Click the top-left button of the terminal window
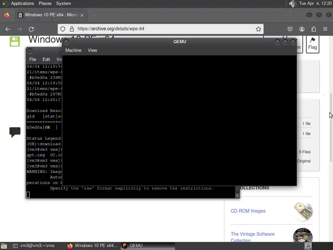 coord(30,50)
